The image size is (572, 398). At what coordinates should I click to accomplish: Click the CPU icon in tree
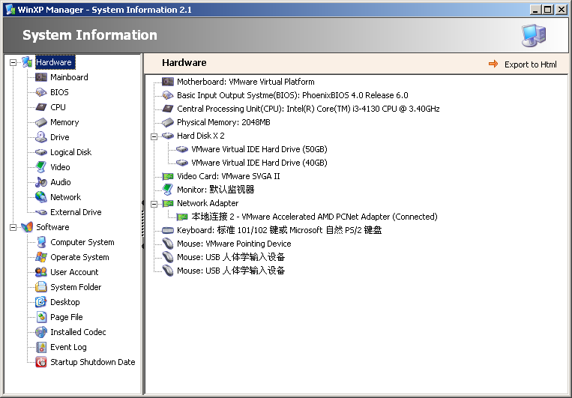pyautogui.click(x=41, y=107)
